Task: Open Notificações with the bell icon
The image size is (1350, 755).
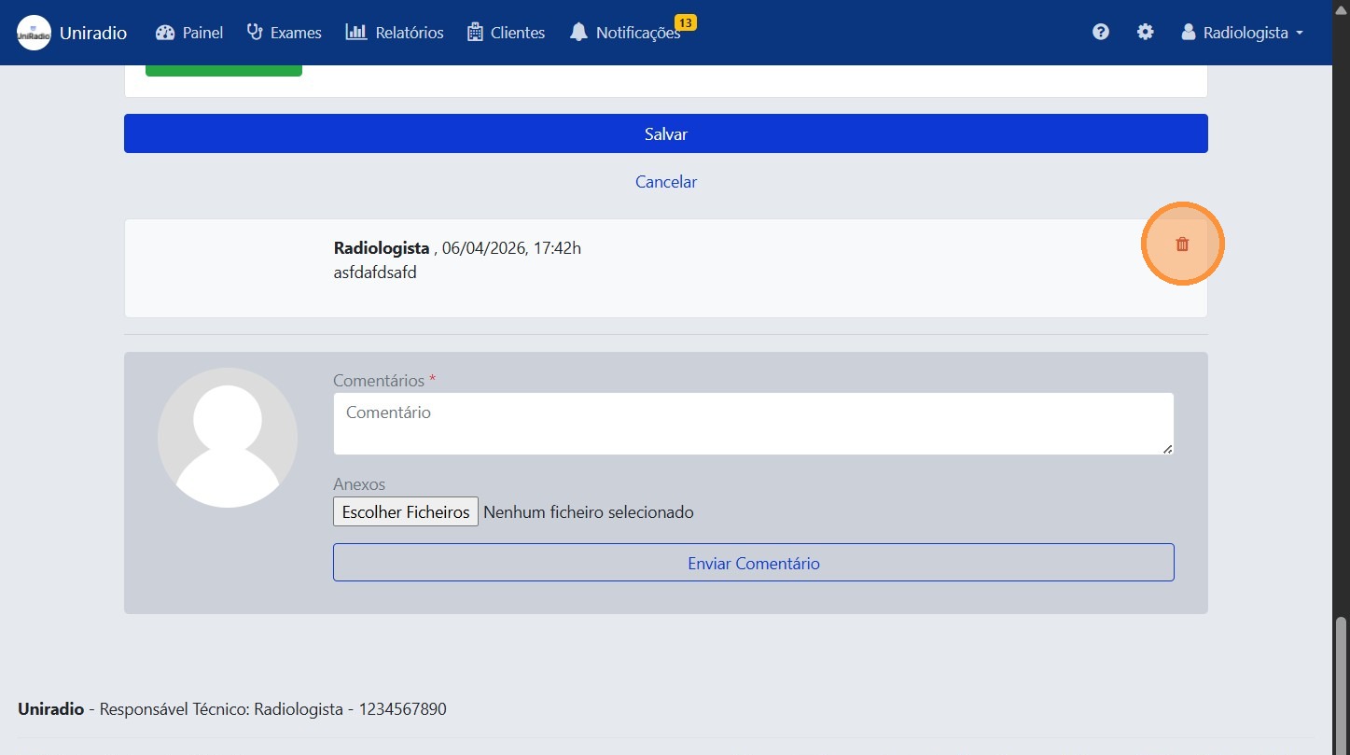Action: click(625, 33)
